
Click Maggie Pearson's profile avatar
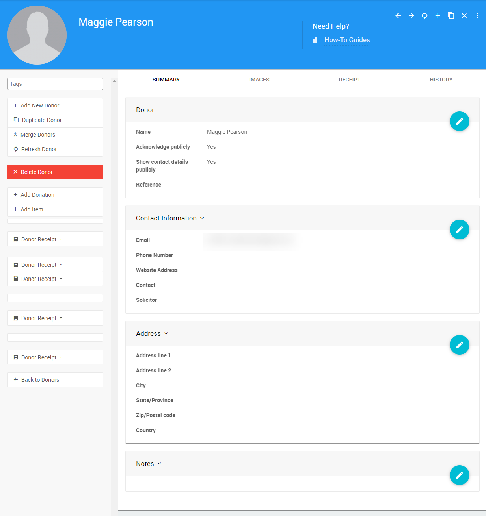(37, 35)
